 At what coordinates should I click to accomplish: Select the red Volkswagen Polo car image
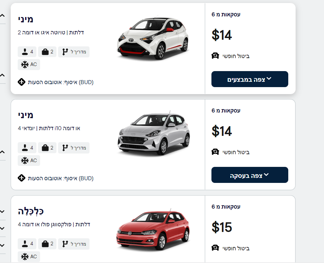[x=153, y=231]
